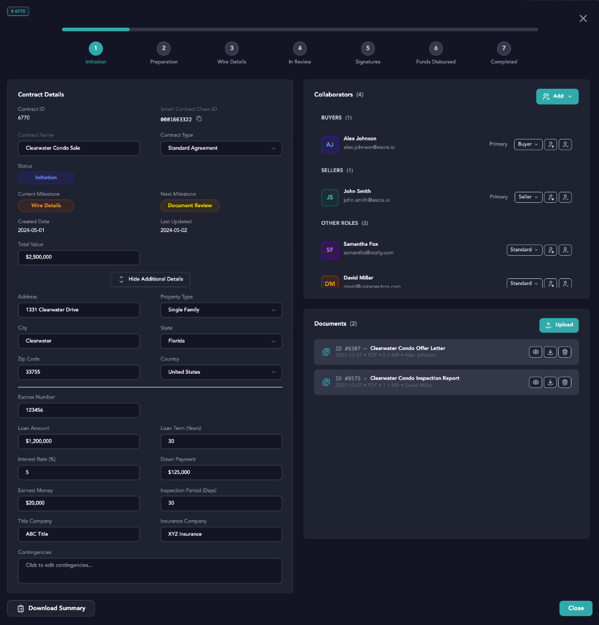Edit the Escrow Number field
This screenshot has height=625, width=599.
click(x=78, y=410)
